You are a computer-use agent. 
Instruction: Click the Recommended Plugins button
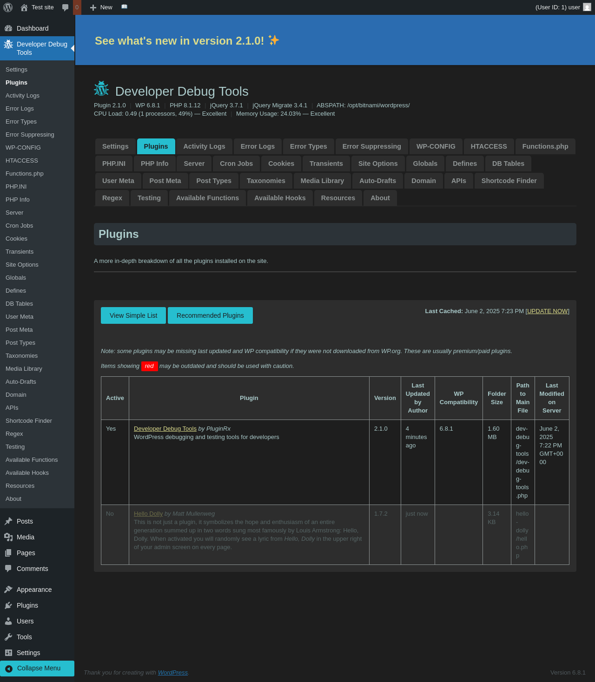tap(210, 315)
